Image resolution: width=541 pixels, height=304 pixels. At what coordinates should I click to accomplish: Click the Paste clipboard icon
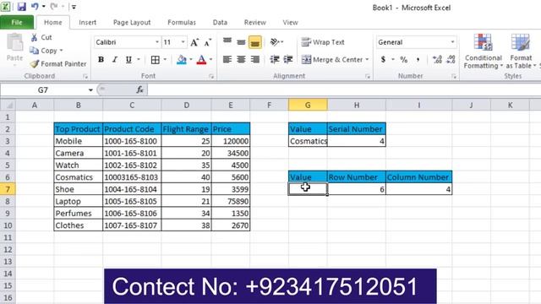tap(15, 43)
